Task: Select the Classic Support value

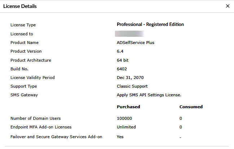Action: (132, 86)
